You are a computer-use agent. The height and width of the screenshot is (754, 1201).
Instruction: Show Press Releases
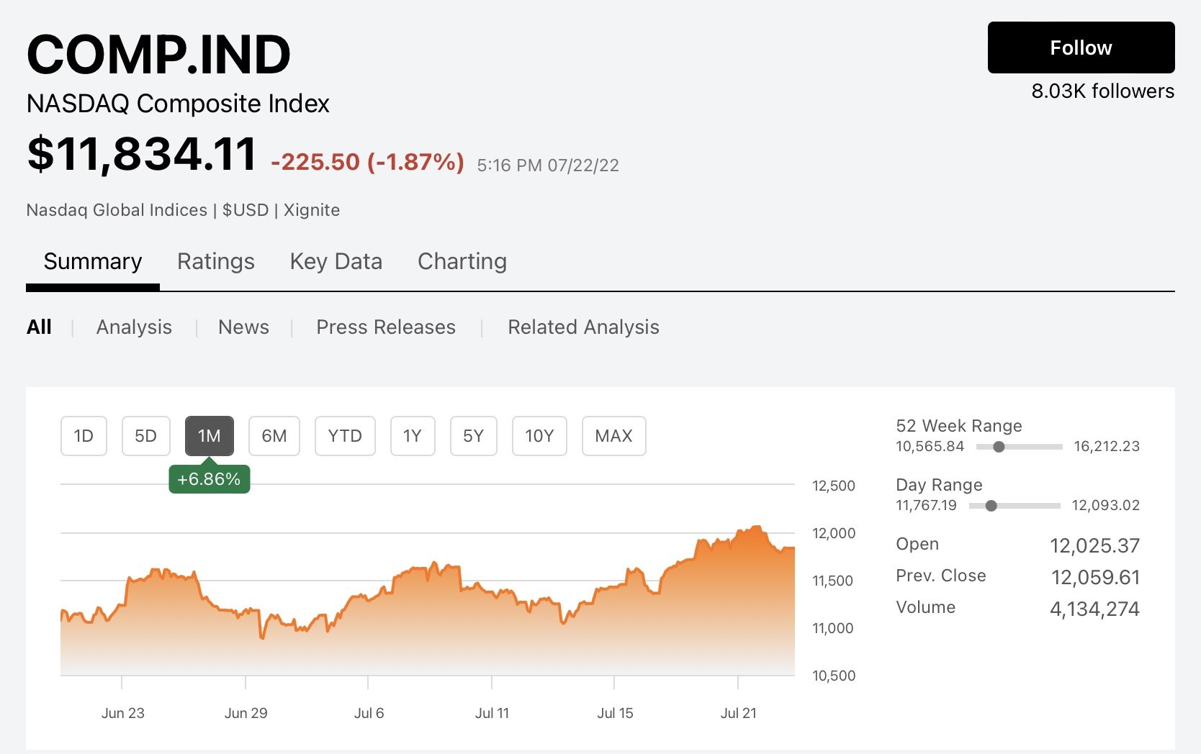(386, 327)
